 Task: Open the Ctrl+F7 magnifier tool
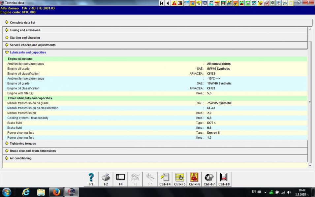point(209,179)
